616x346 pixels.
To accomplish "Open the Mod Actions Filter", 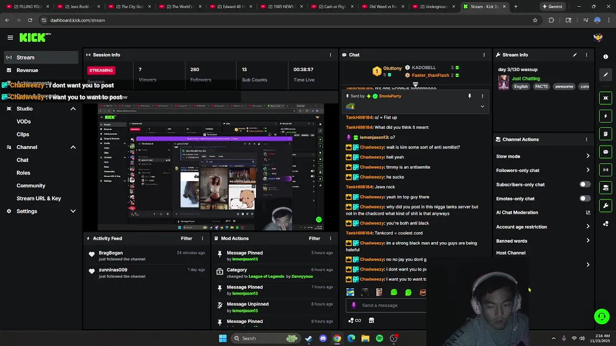I will (x=314, y=238).
